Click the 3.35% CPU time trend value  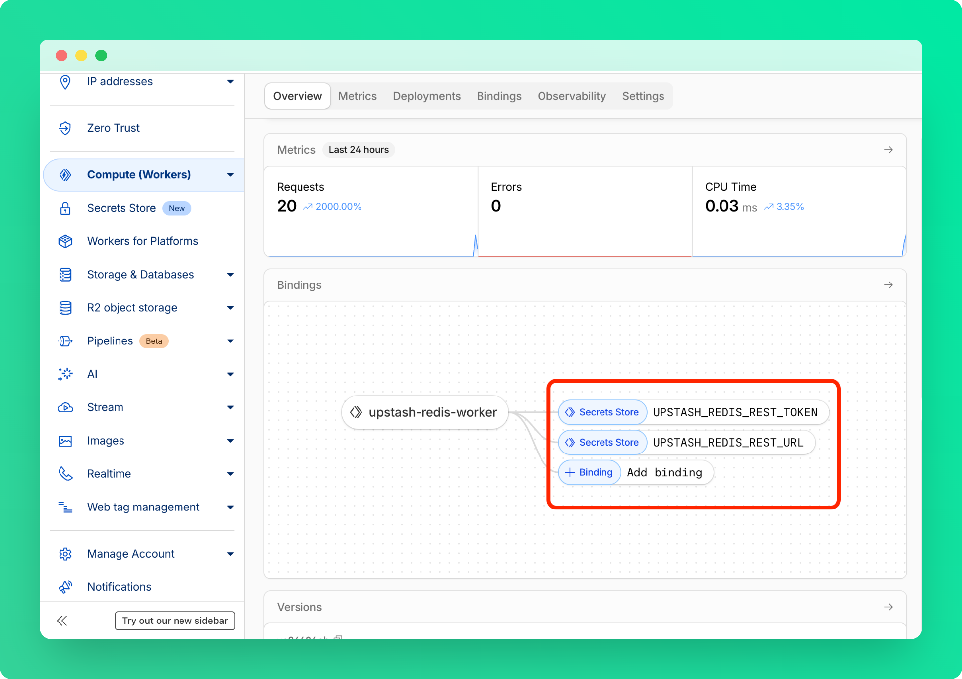tap(790, 207)
